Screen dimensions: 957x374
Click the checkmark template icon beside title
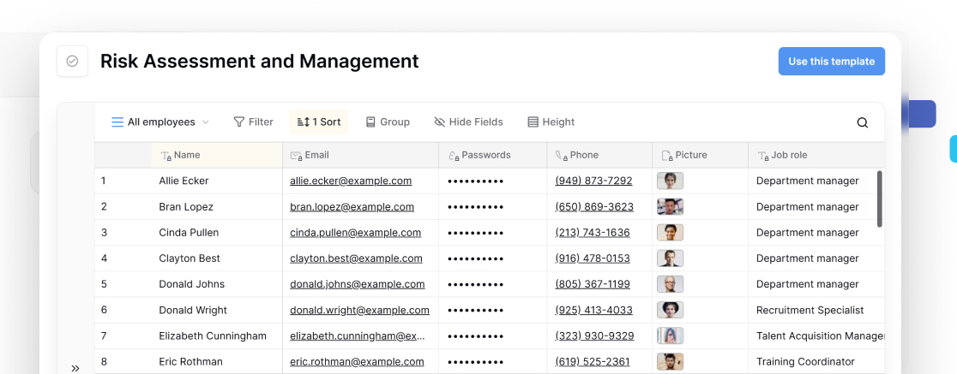[x=72, y=62]
